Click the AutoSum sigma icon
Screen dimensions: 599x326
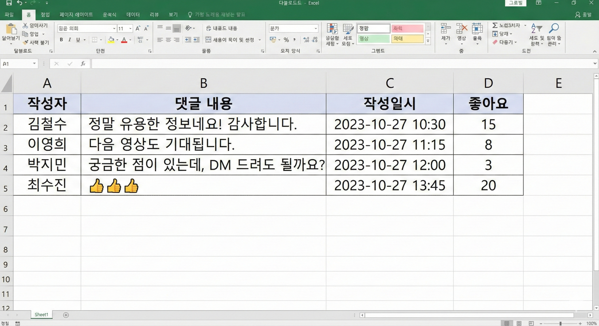[x=495, y=26]
